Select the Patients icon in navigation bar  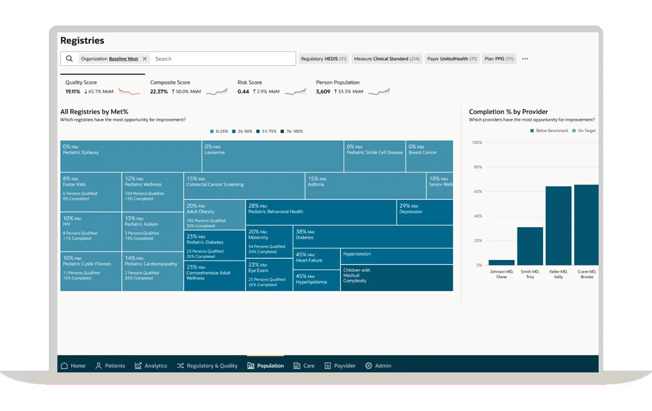[x=99, y=366]
